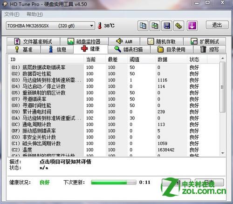Switch to the 擦写 erase tab
This screenshot has height=204, width=233.
(x=209, y=50)
